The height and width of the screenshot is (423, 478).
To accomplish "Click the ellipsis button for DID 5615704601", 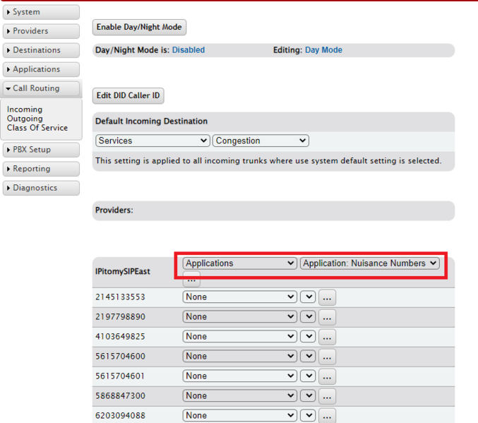I will 327,376.
